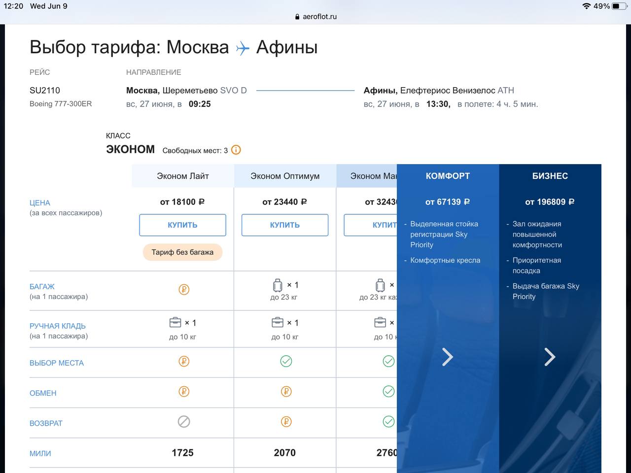Click the до 23 кг text under Эконом Оптимум
Screen dimensions: 631x473
pos(284,297)
